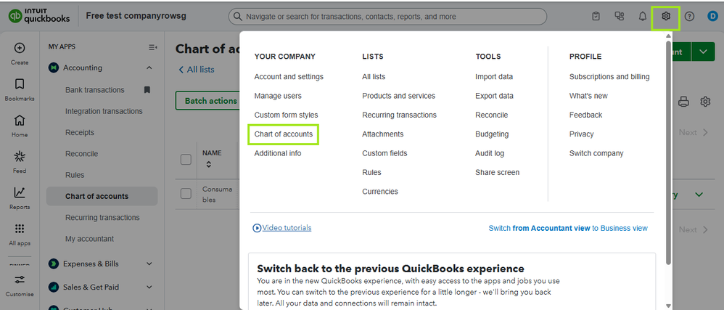Open the multi-window switch icon in header
The image size is (724, 310).
pyautogui.click(x=620, y=17)
